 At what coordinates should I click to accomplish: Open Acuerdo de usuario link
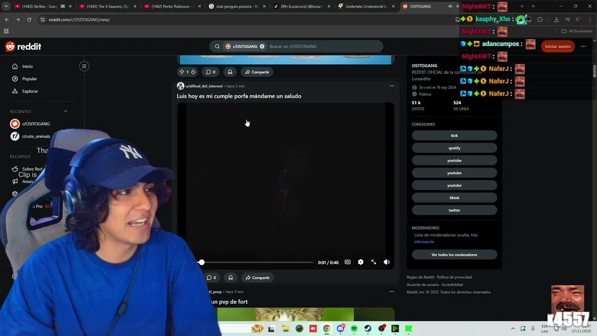(x=423, y=285)
